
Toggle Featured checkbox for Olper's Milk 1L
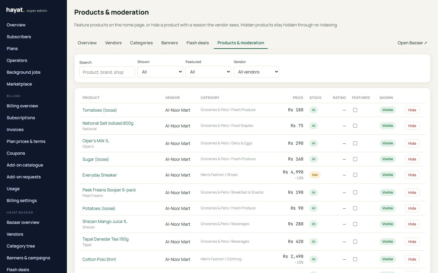coord(355,143)
